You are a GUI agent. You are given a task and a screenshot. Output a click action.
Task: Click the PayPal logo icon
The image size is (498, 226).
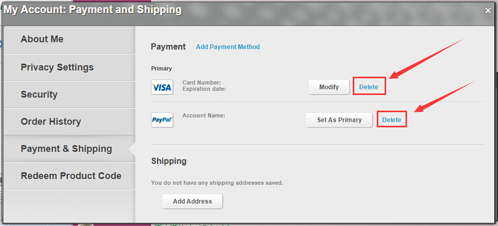tap(162, 120)
